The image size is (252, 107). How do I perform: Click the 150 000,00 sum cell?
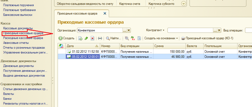(169, 52)
